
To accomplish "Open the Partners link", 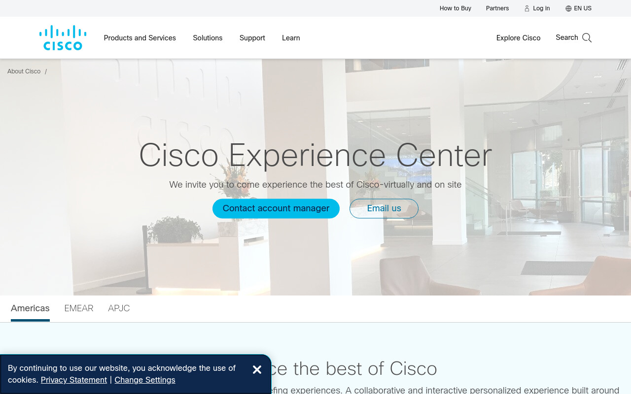I will (497, 8).
